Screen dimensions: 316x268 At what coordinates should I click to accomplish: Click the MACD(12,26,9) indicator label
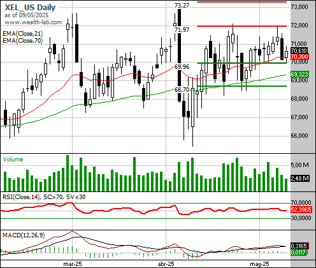pos(24,235)
